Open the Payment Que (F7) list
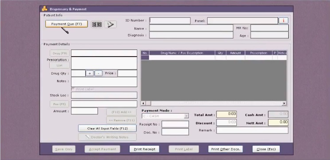The height and width of the screenshot is (160, 330). (66, 24)
